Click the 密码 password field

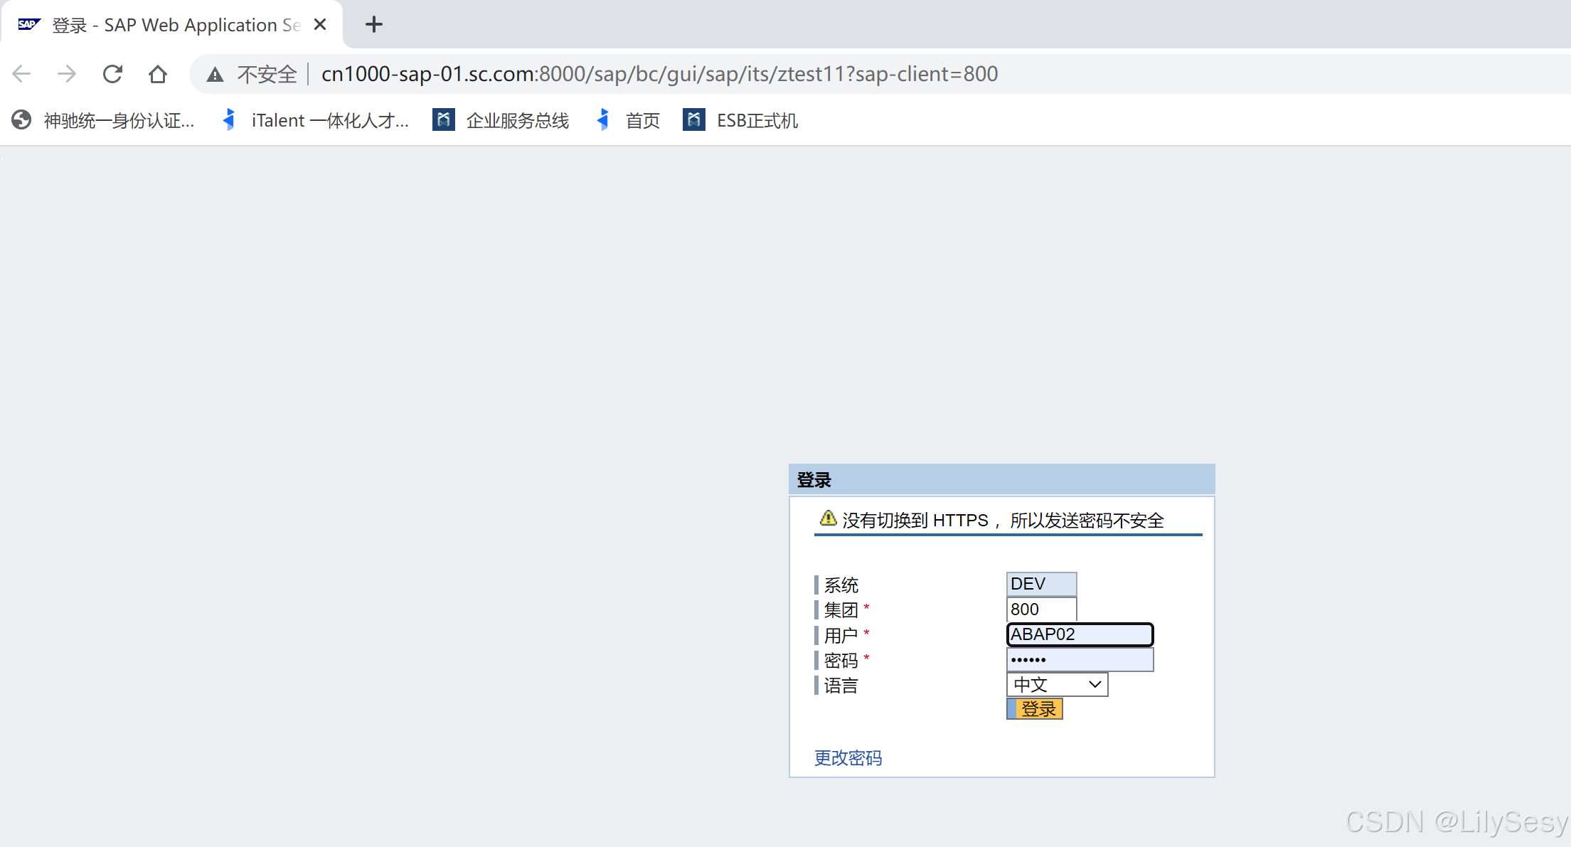[1079, 659]
